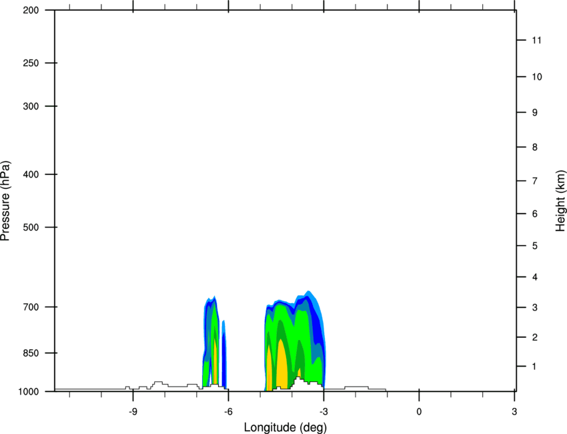Select the 1000 pressure tick label
Screen dimensions: 567x434
point(29,392)
